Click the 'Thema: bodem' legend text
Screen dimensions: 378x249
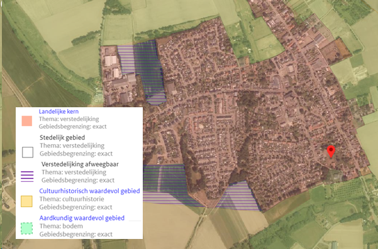point(61,226)
